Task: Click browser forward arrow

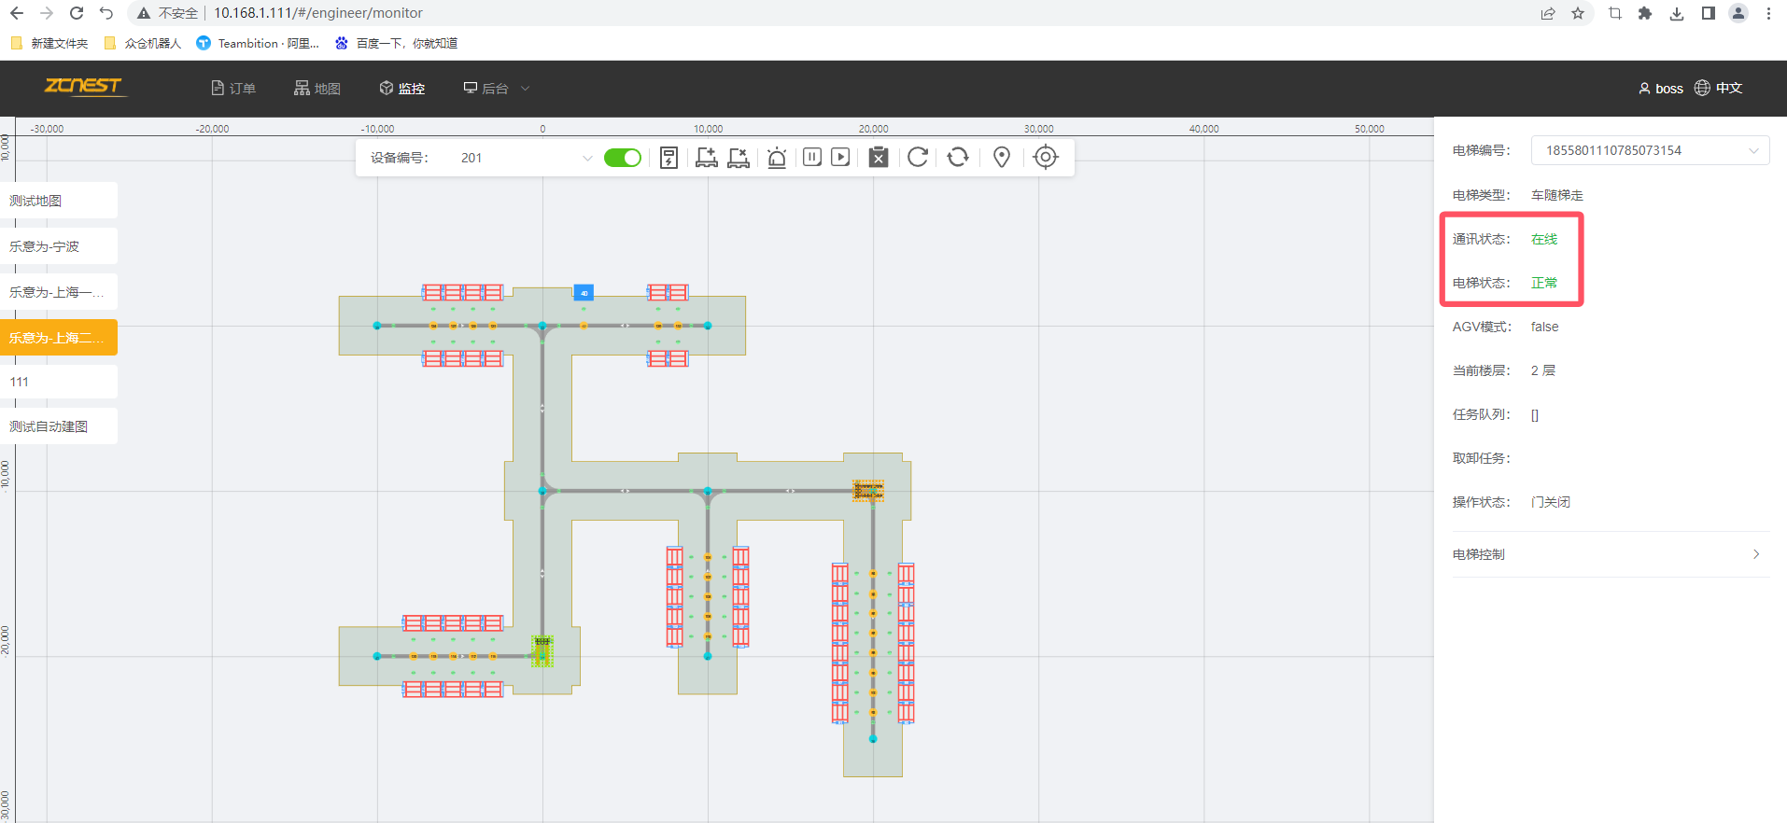Action: pyautogui.click(x=47, y=13)
